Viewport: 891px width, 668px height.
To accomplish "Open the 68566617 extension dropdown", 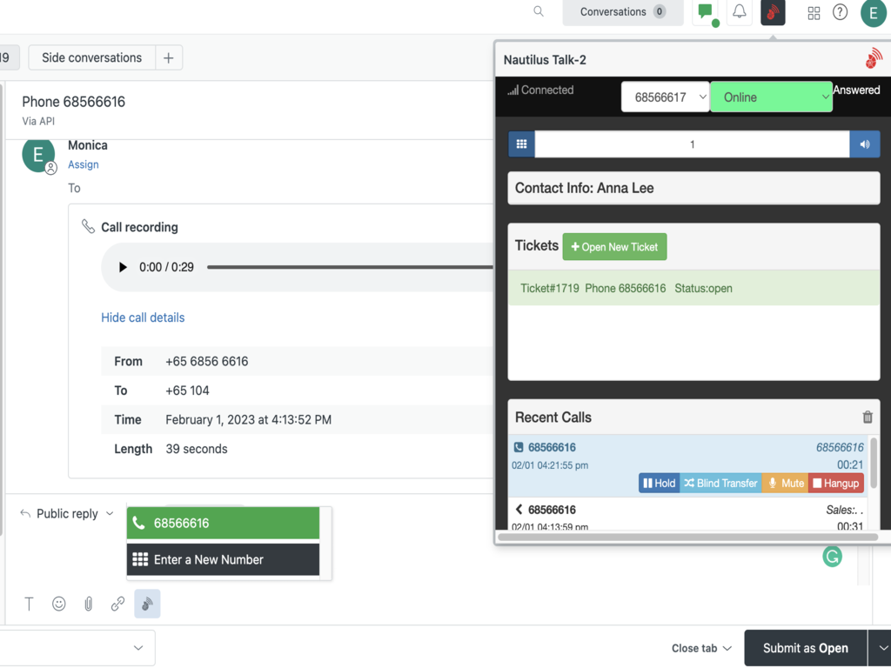I will click(666, 97).
